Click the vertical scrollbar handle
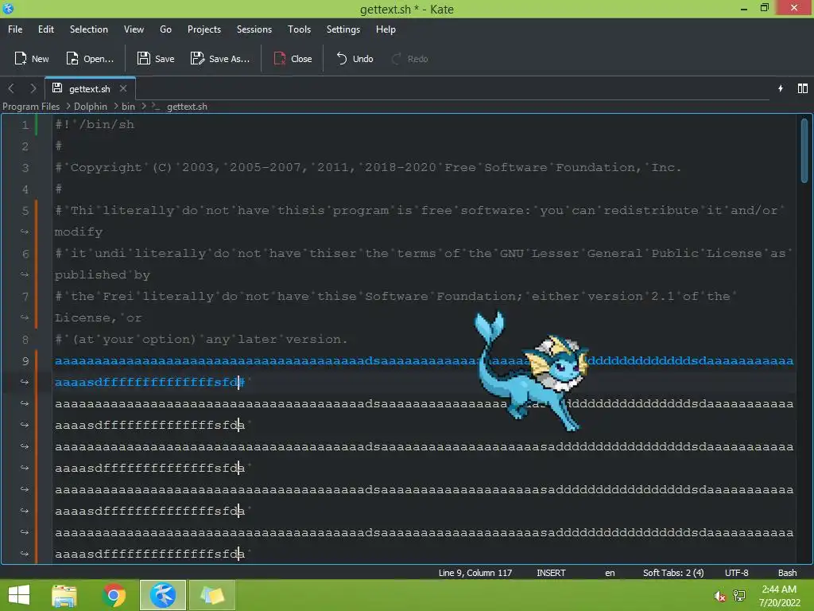 pos(804,150)
